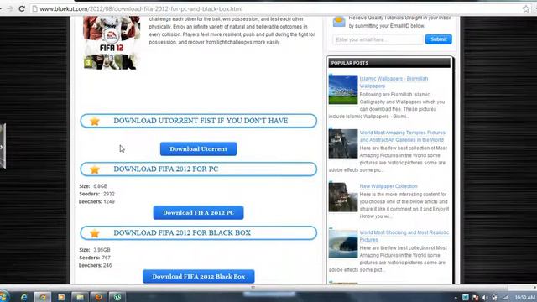The height and width of the screenshot is (302, 537).
Task: Click the taskbar clock showing 10:50 AM
Action: tap(524, 298)
